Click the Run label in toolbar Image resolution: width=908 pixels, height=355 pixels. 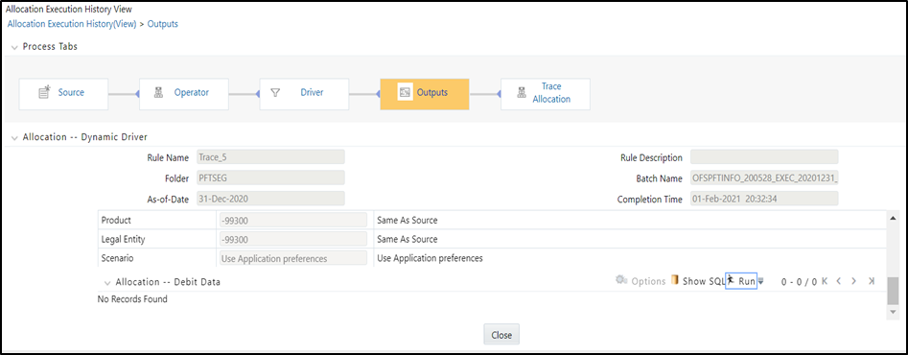coord(746,281)
